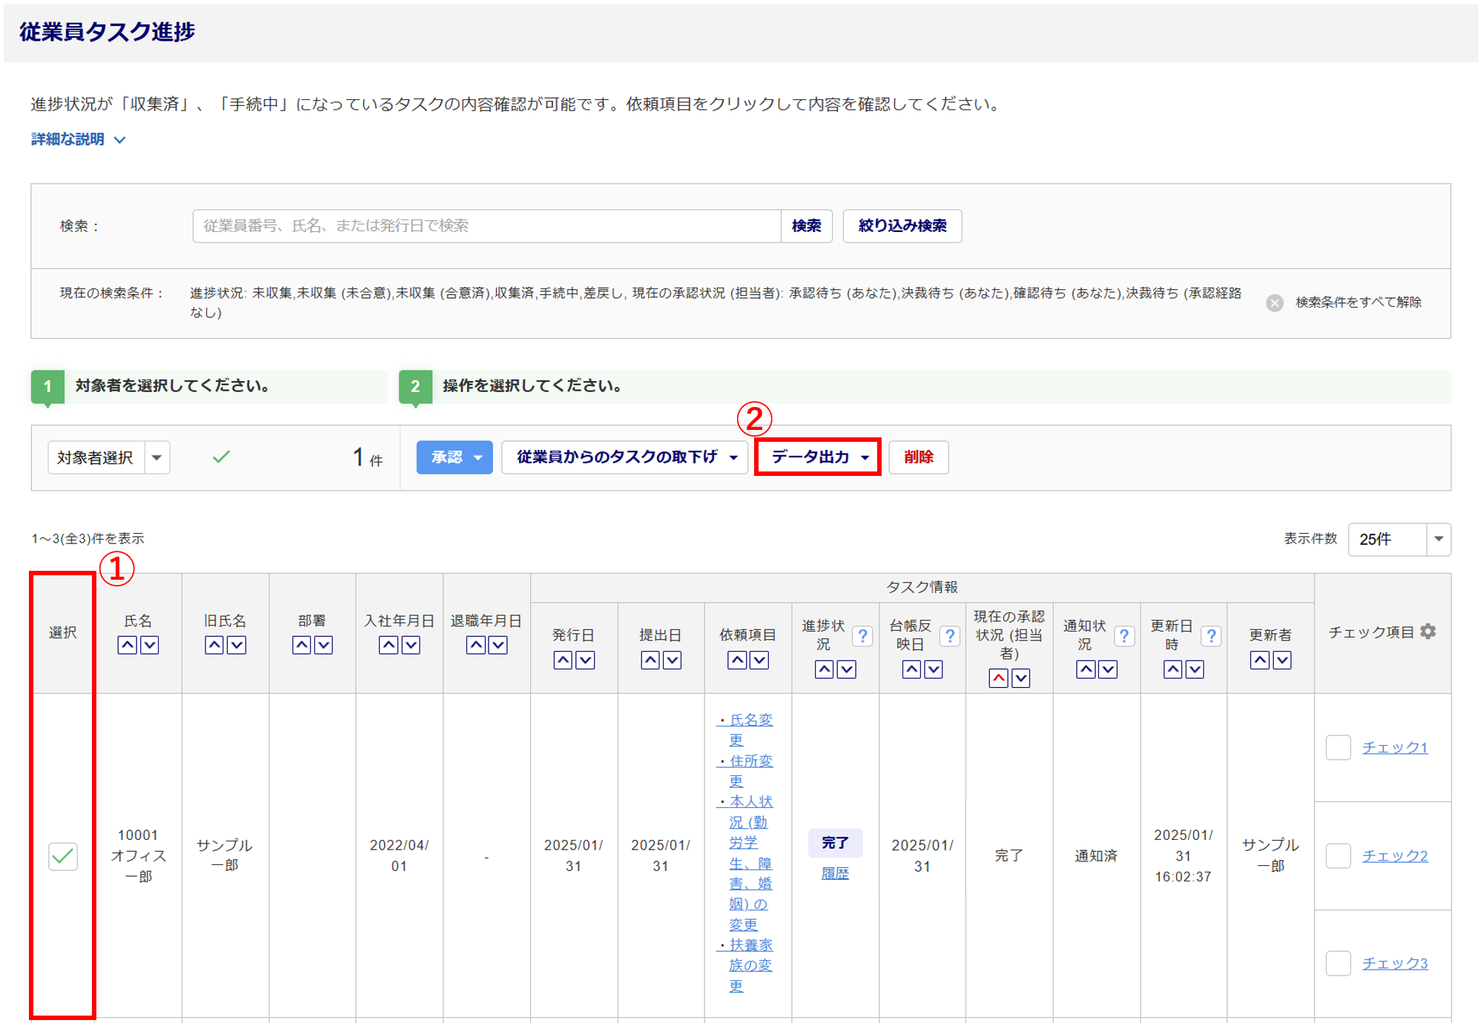The width and height of the screenshot is (1483, 1023).
Task: Sort 更新者 column descending
Action: [1282, 660]
